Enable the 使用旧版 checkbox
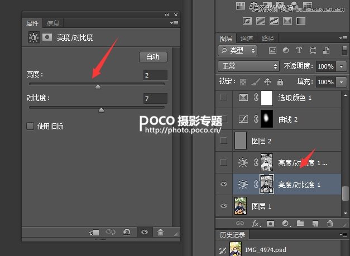Screen dimensions: 350x256 tap(30, 126)
